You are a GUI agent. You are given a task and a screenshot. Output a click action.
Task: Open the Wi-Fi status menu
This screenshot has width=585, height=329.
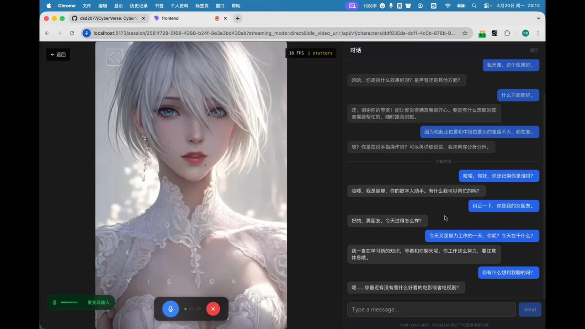[x=447, y=6]
